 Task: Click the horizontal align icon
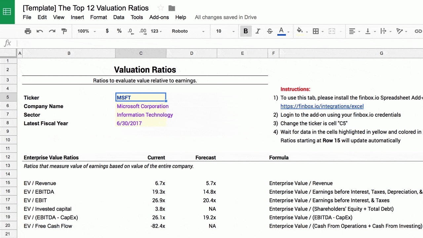click(352, 31)
